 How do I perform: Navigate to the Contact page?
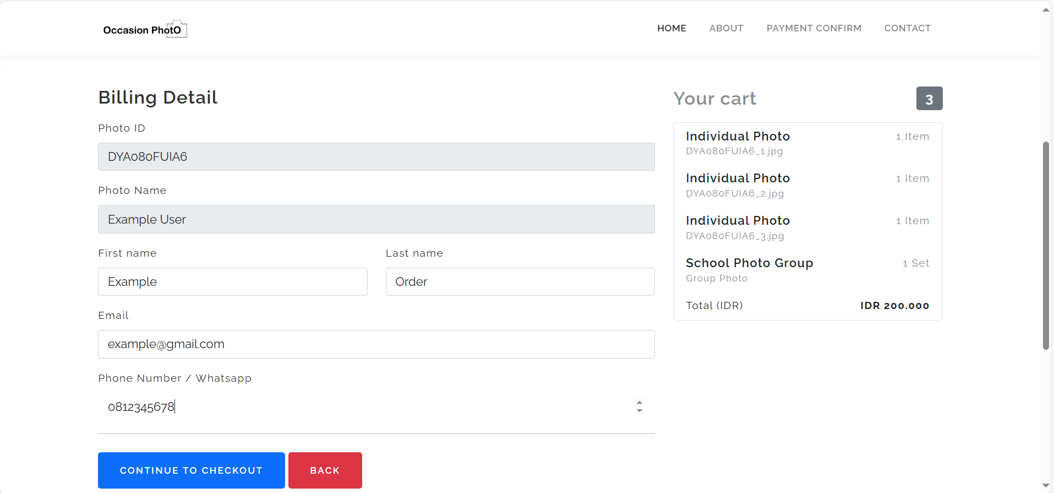(907, 28)
